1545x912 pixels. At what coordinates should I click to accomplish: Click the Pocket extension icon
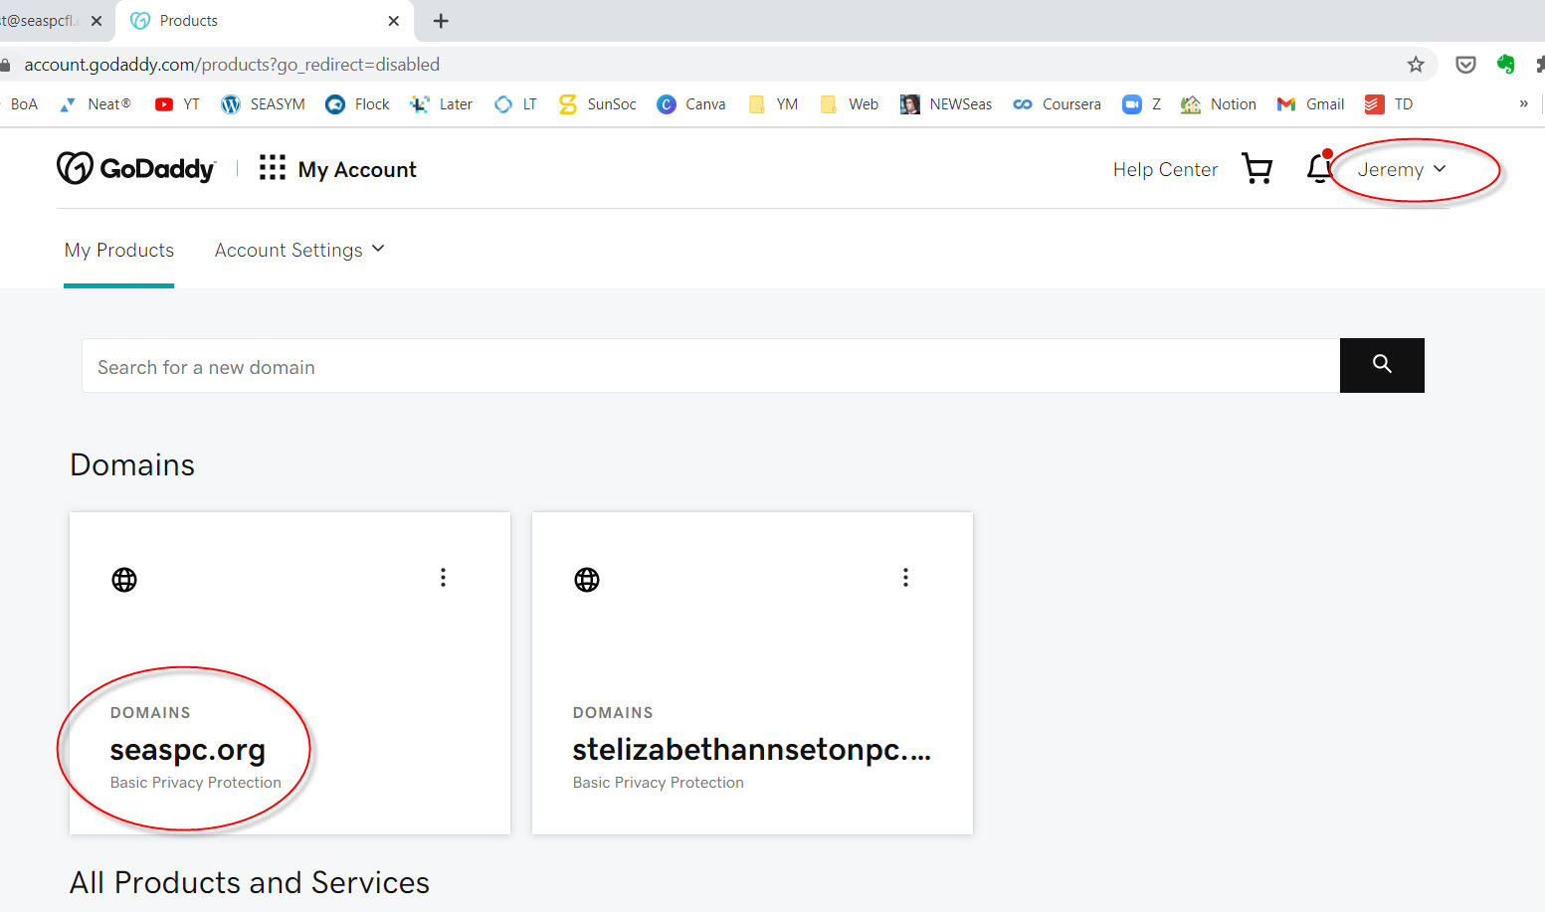pos(1465,65)
